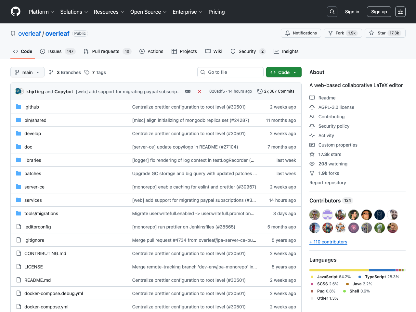Open the Insights tab
416x312 pixels.
(286, 51)
